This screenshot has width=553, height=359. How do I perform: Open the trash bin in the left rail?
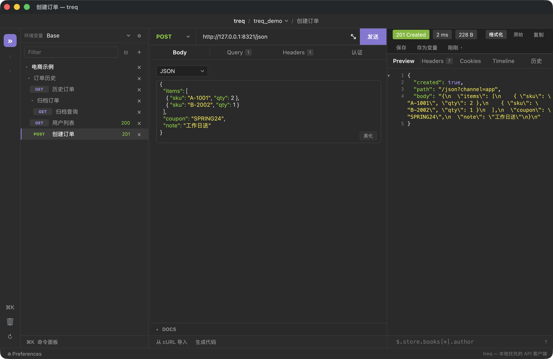click(x=10, y=322)
